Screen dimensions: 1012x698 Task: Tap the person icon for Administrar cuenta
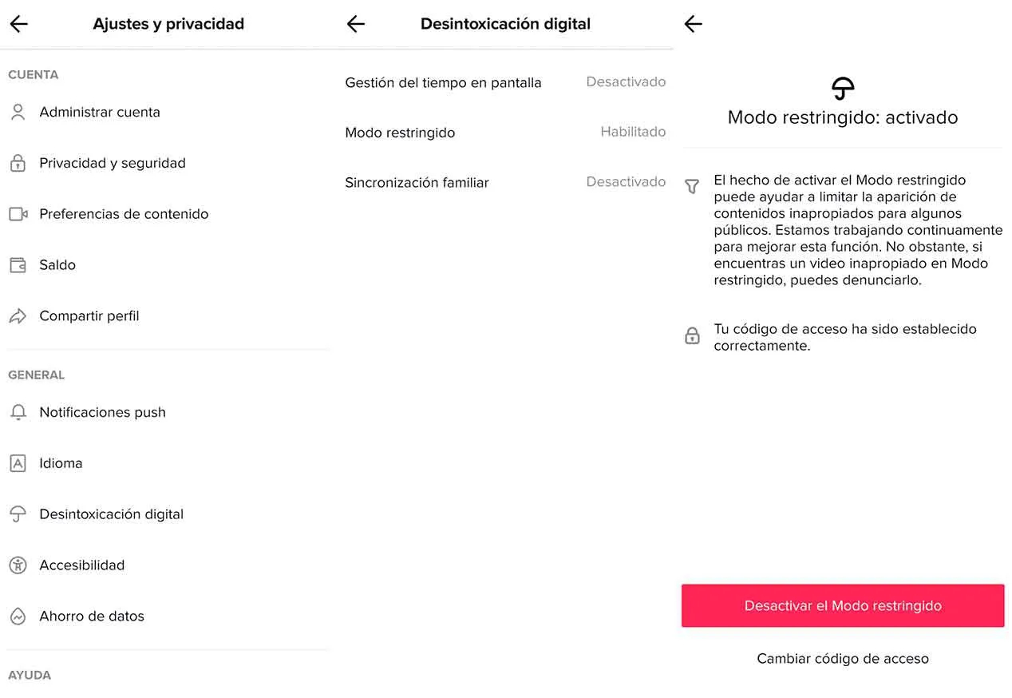tap(18, 113)
